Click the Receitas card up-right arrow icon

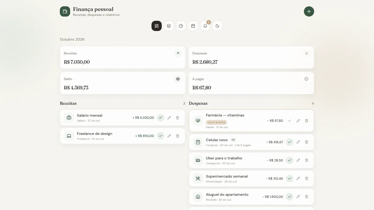point(178,53)
